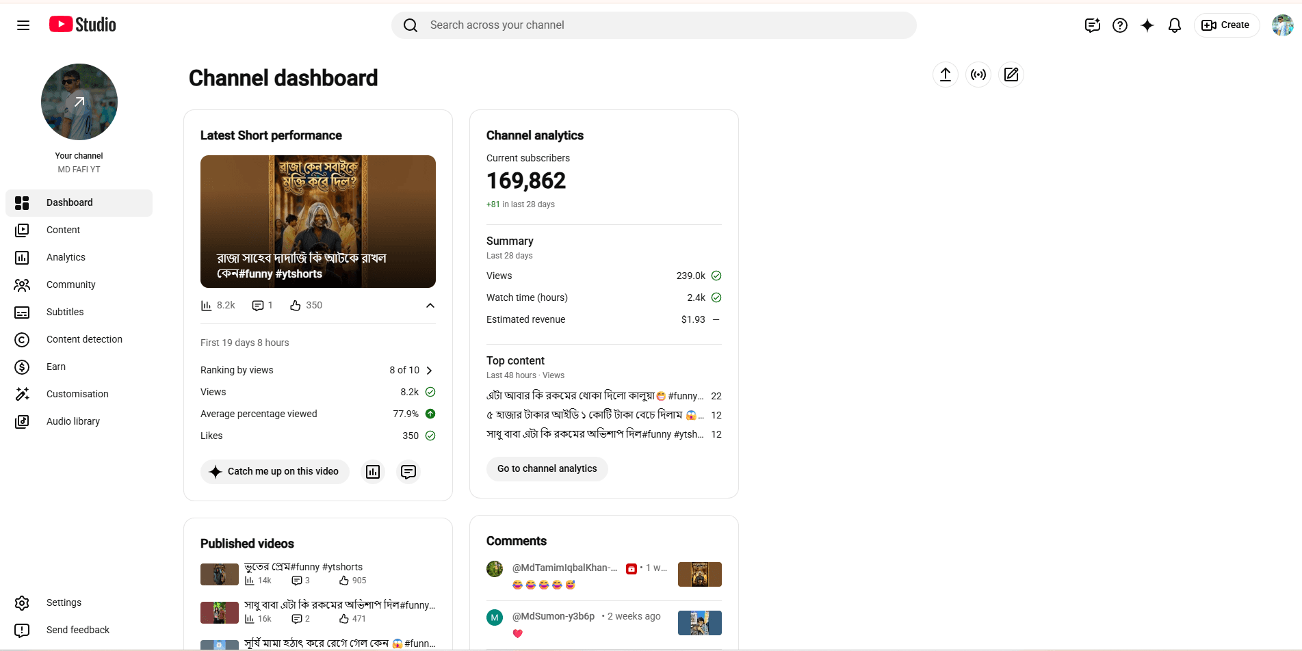
Task: Open published video 'সাধু বাবা এটা কি রকমের অভিশাপ'
Action: (x=340, y=605)
